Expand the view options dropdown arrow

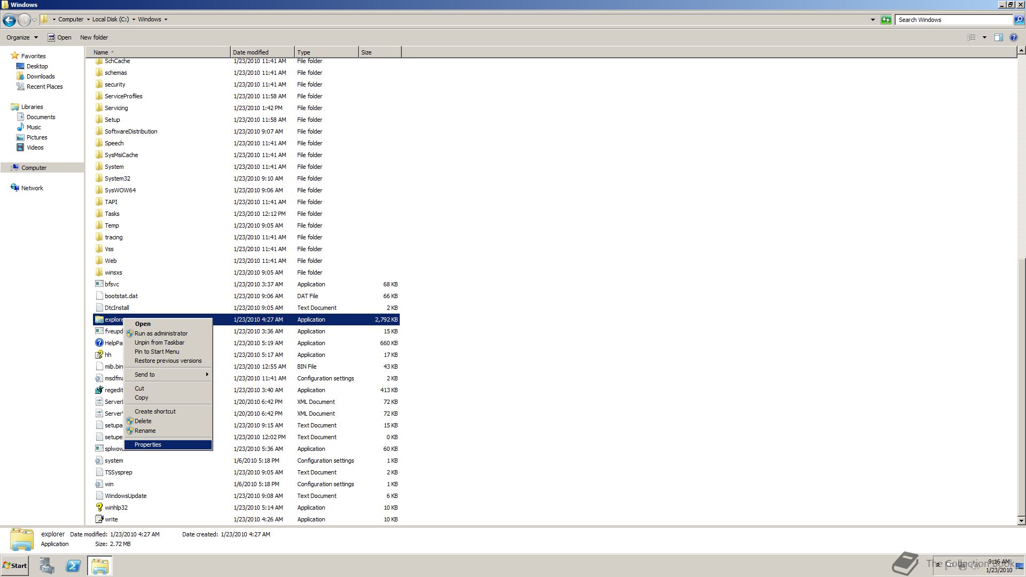pos(984,37)
